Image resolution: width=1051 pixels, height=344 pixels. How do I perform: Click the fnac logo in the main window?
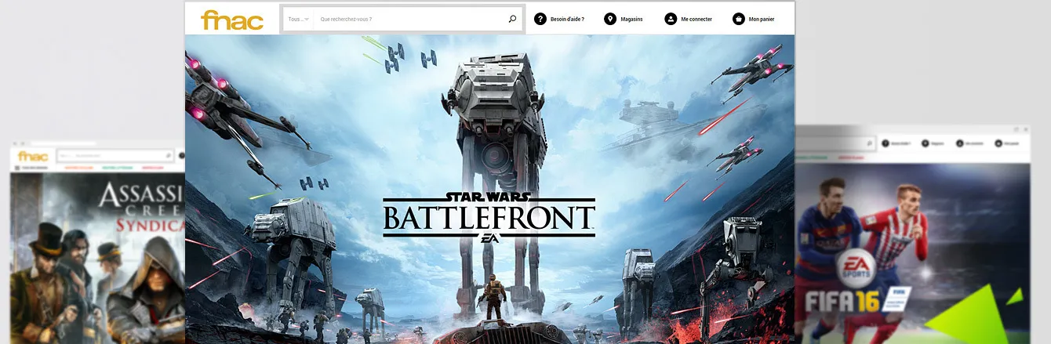231,20
